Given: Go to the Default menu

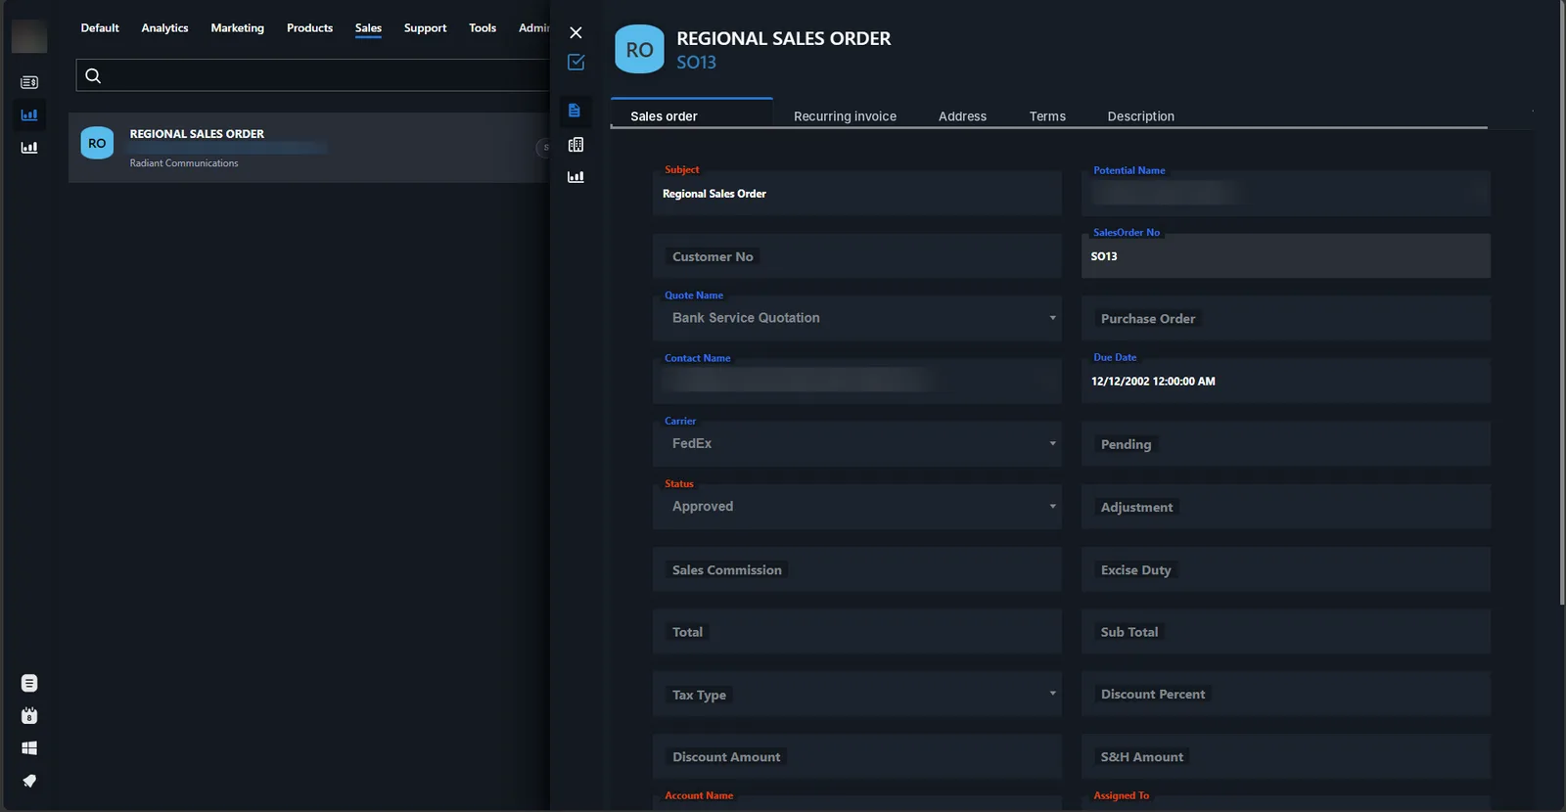Looking at the screenshot, I should coord(100,28).
